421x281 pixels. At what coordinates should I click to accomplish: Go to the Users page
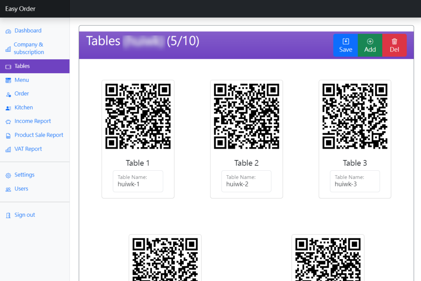point(21,188)
